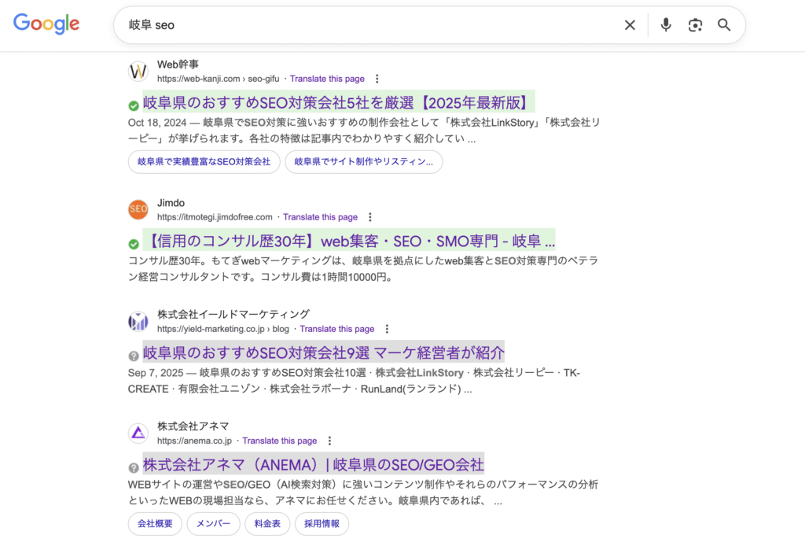
Task: Select the 岐阜県で実績豊富なSEO対策会社 chip
Action: point(204,162)
